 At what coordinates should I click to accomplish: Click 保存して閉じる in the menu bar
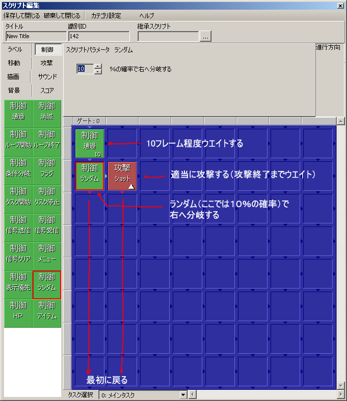(x=21, y=16)
